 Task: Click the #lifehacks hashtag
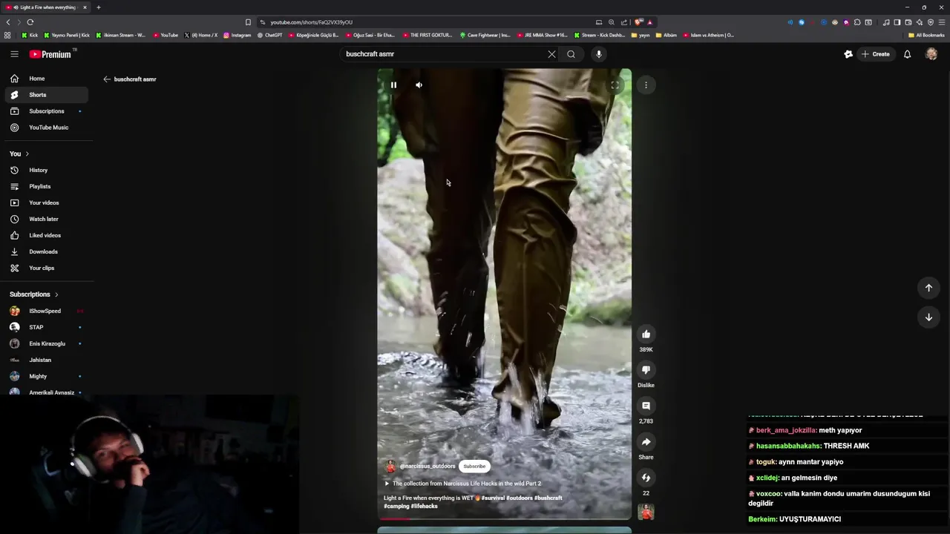pyautogui.click(x=424, y=507)
